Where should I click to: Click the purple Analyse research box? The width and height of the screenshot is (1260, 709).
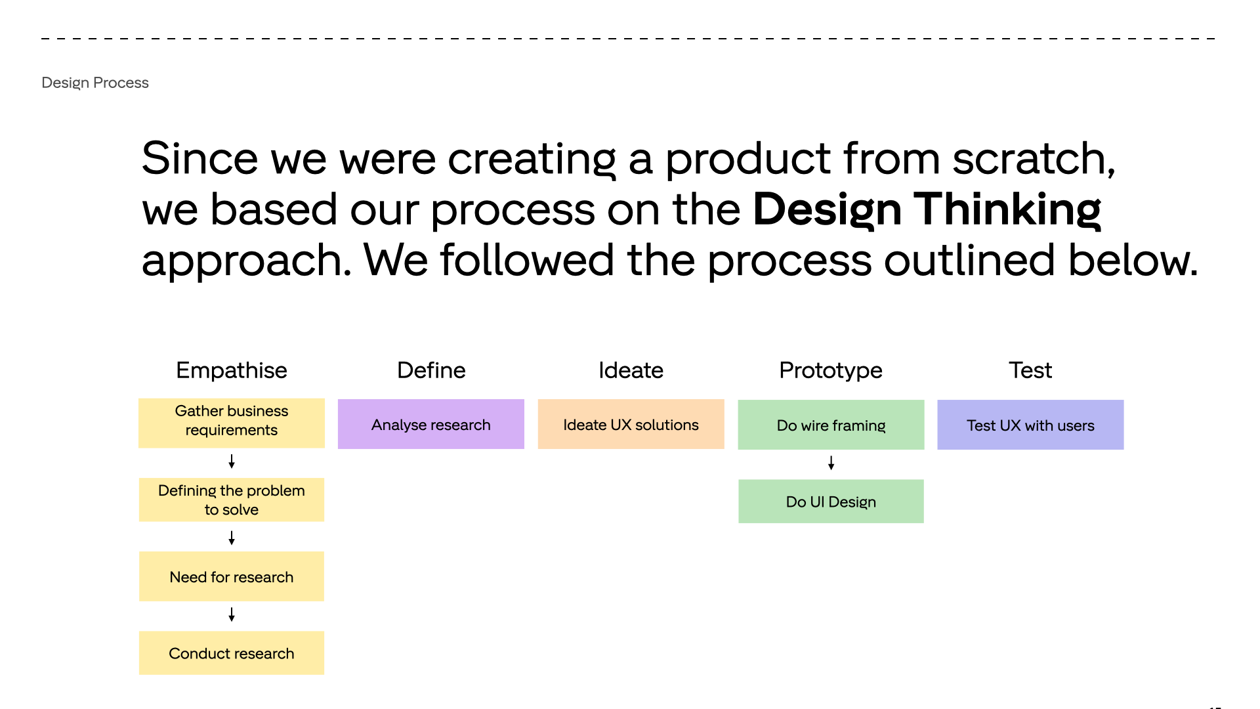[431, 425]
